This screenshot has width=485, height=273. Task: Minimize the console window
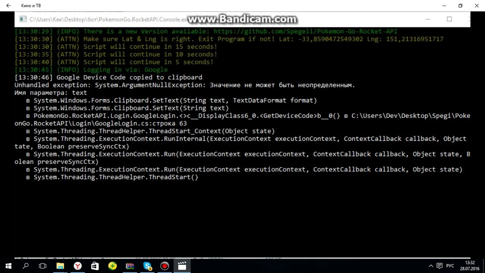coord(428,19)
